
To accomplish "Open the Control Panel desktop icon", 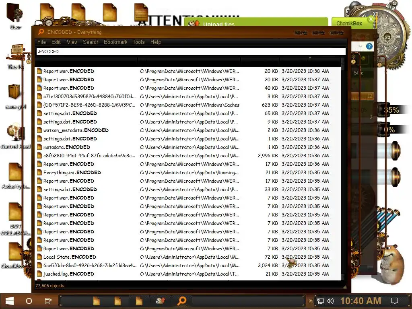I will click(16, 136).
